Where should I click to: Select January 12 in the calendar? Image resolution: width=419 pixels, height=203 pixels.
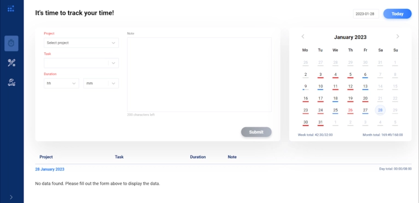[x=350, y=87]
